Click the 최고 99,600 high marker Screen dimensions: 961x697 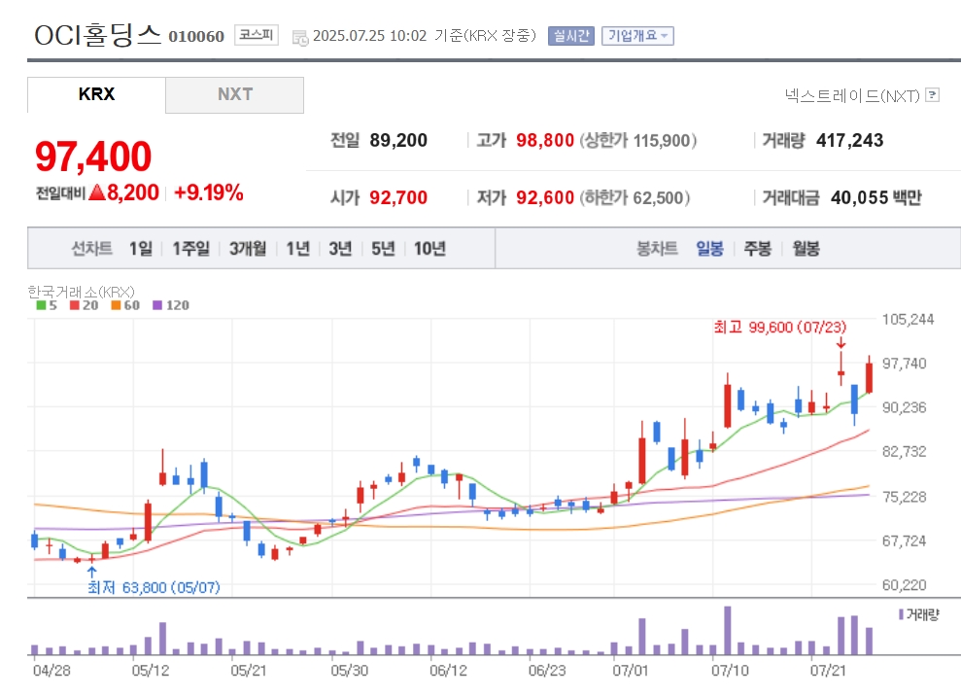click(779, 328)
